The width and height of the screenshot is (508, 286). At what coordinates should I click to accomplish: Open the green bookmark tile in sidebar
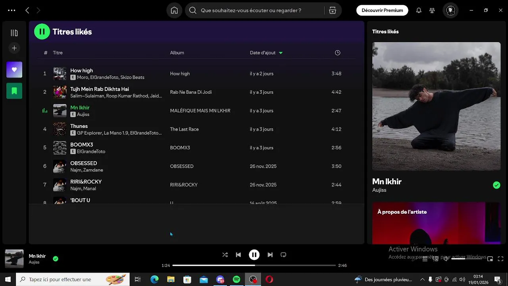pyautogui.click(x=14, y=91)
